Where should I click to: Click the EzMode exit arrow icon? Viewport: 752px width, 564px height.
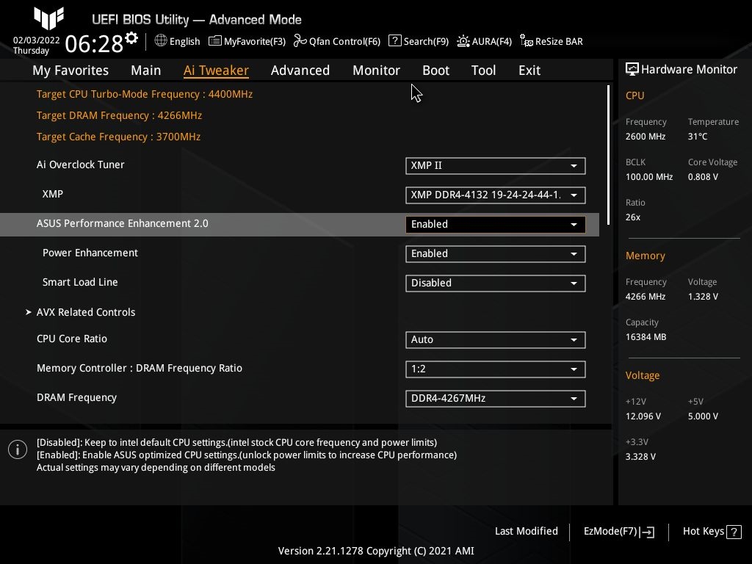[x=647, y=532]
